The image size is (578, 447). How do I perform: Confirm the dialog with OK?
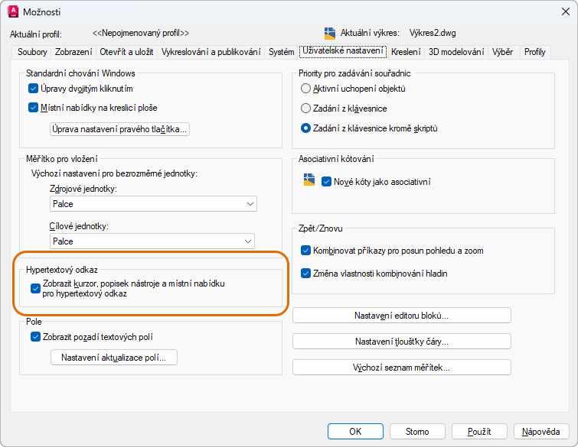click(x=355, y=432)
